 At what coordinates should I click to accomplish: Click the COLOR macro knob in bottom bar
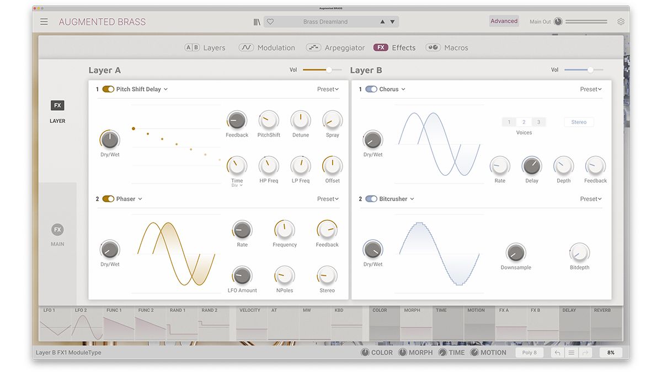365,353
